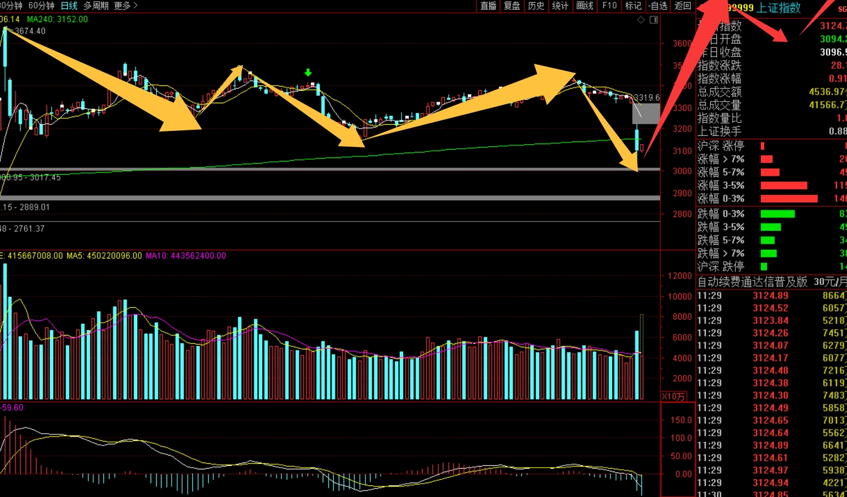
Task: Click the 跌幅 > 7% statistics row
Action: coord(772,253)
